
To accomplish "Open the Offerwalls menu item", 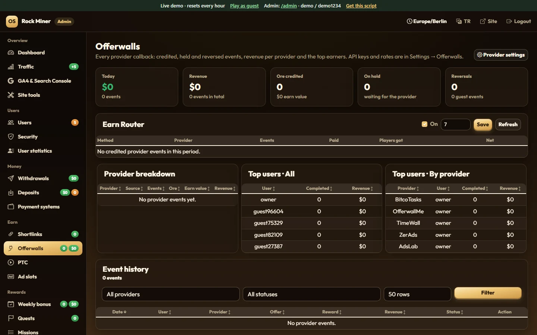I will 43,248.
